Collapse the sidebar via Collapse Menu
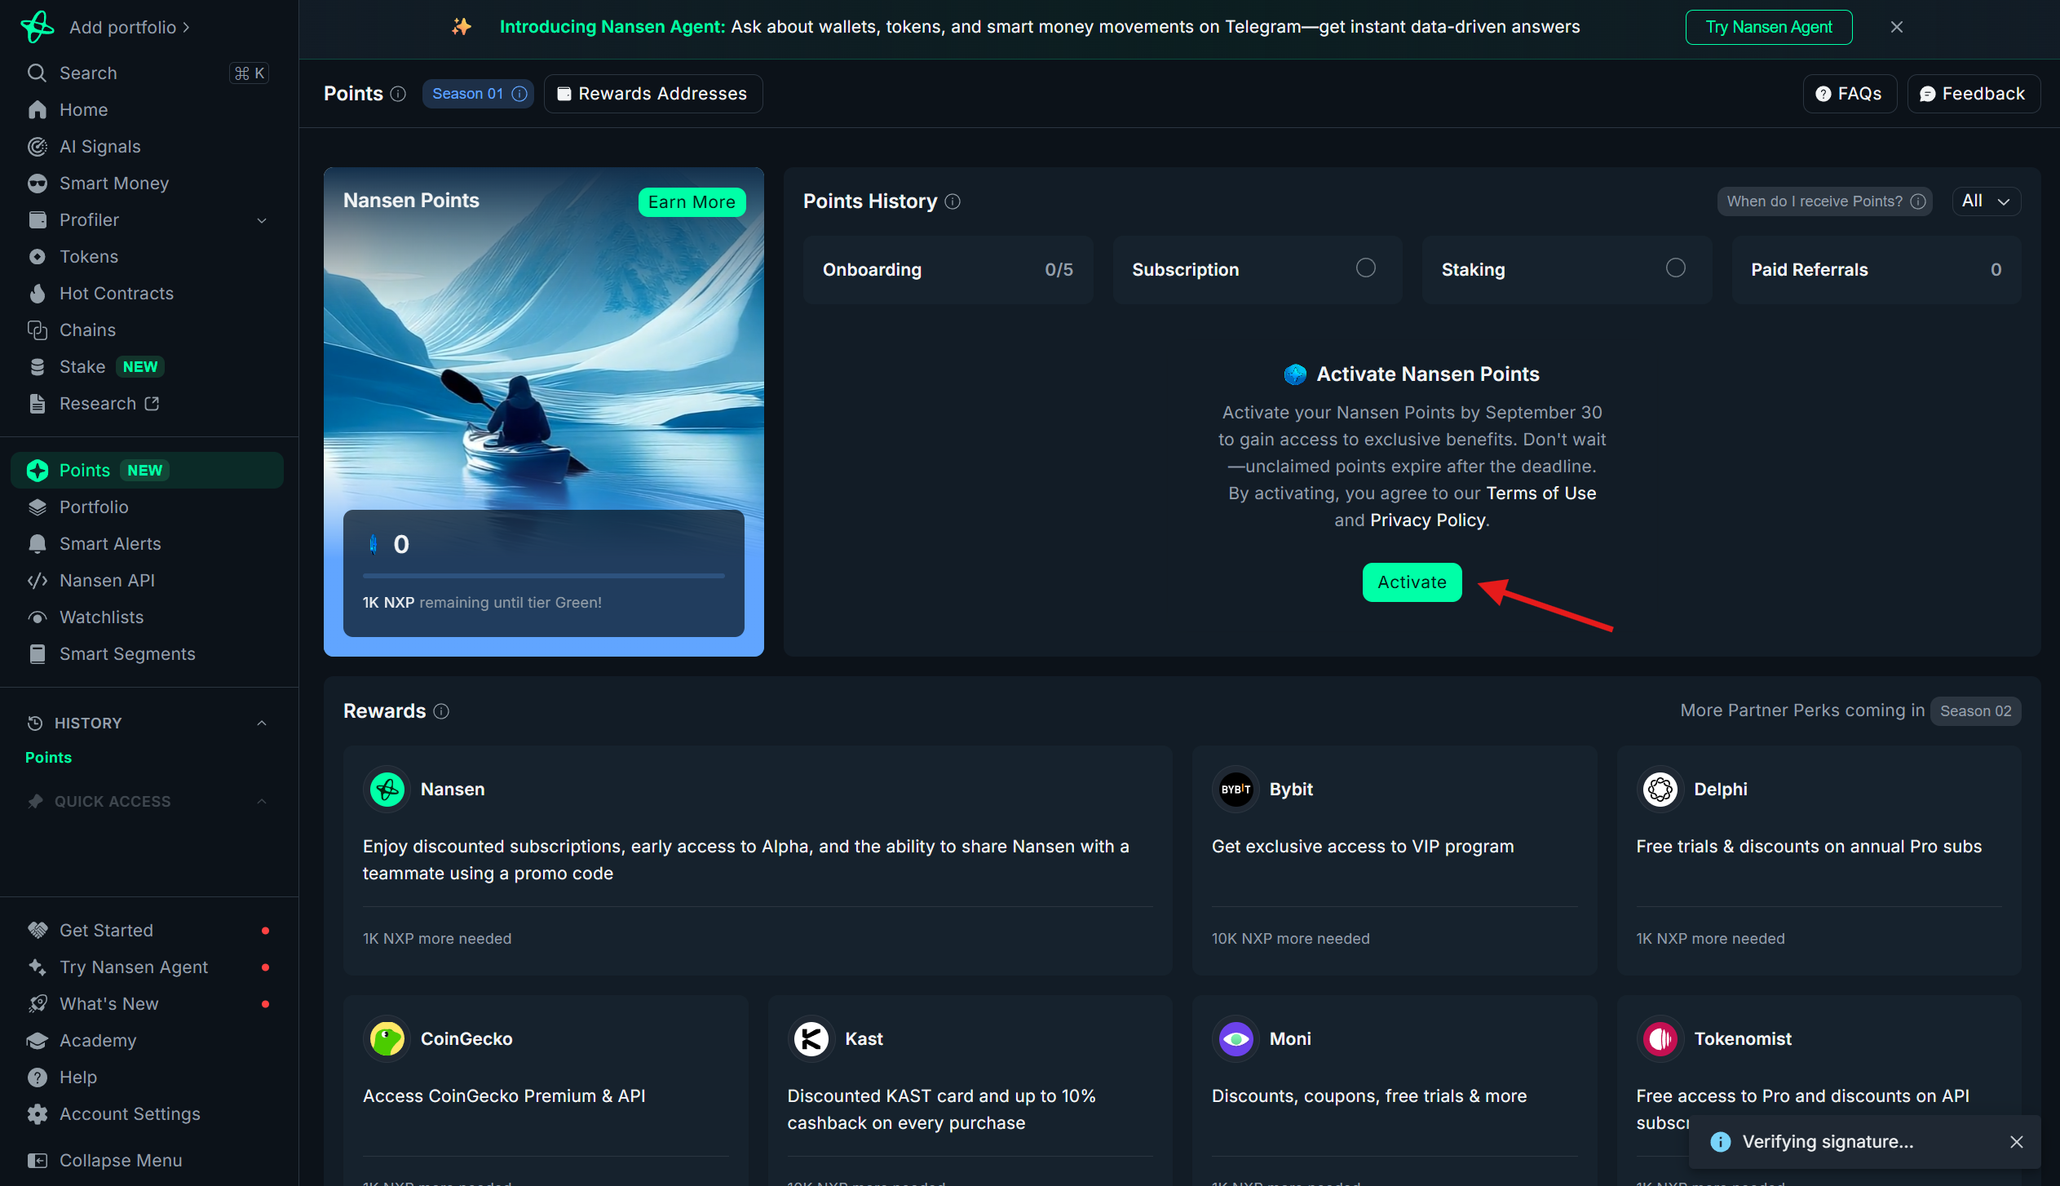Image resolution: width=2060 pixels, height=1186 pixels. point(104,1160)
